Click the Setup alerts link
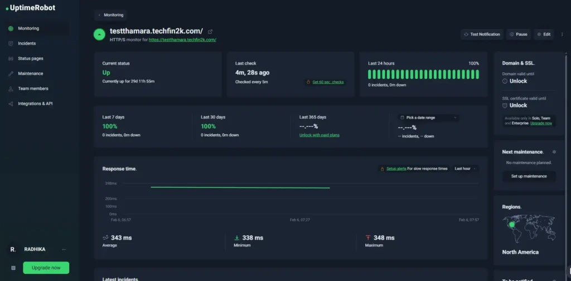The image size is (571, 281). coord(396,169)
